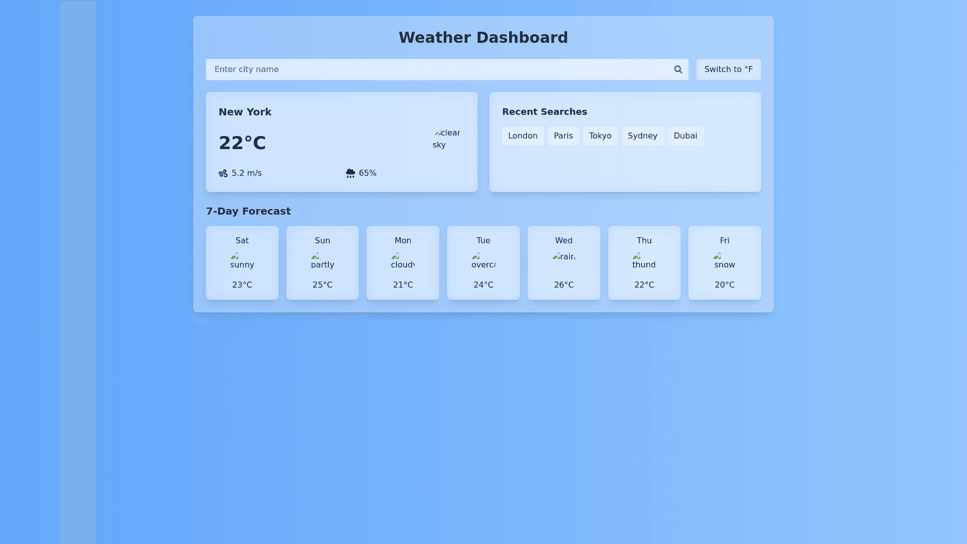
Task: Click Thursday's thunderstorm icon
Action: pyautogui.click(x=644, y=261)
